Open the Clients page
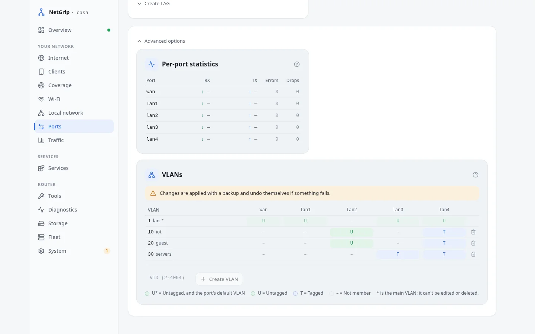This screenshot has height=334, width=535. (x=74, y=72)
